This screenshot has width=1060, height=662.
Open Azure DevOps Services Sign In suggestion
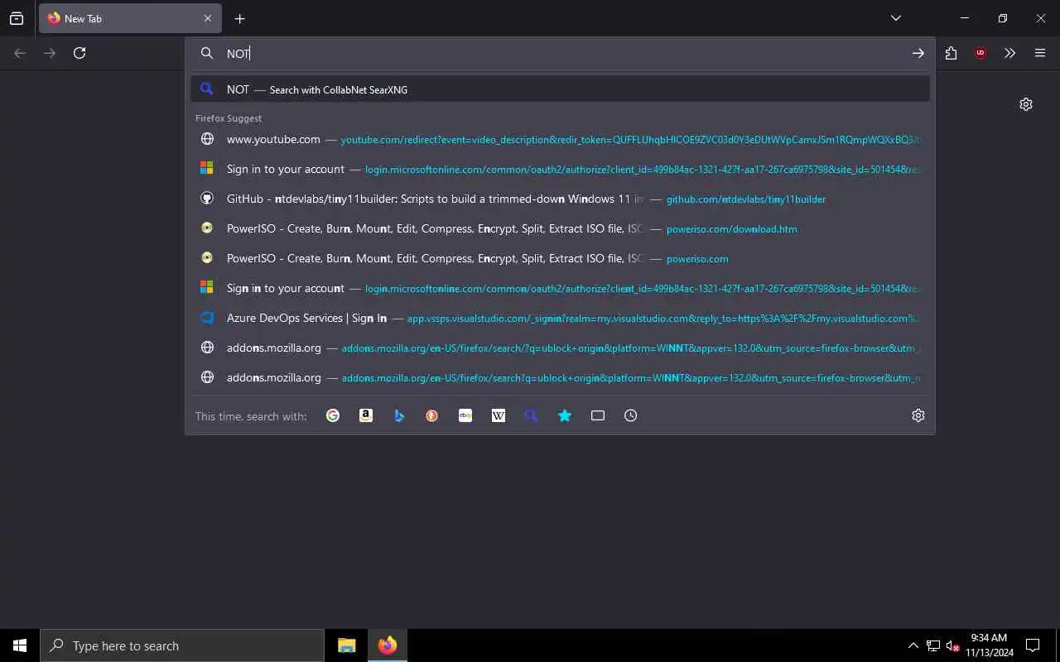tap(561, 318)
